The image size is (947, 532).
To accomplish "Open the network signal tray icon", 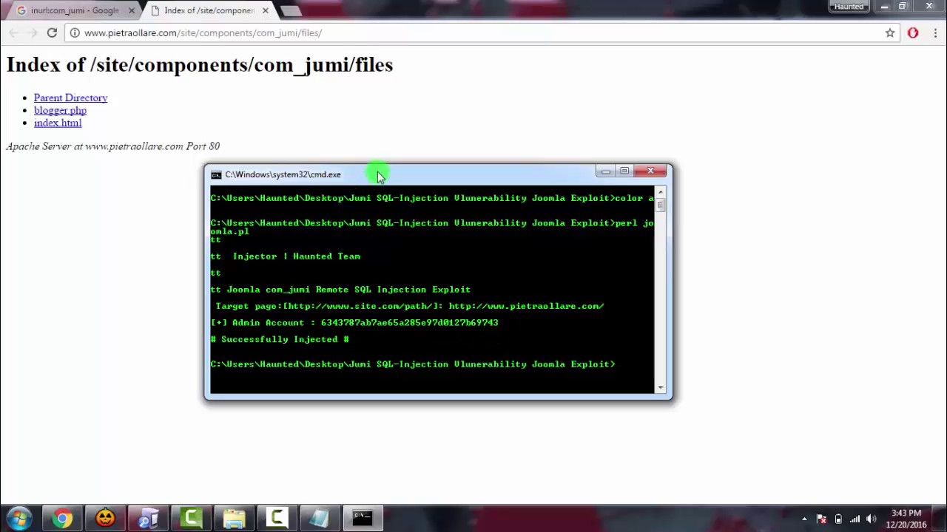I will (855, 519).
